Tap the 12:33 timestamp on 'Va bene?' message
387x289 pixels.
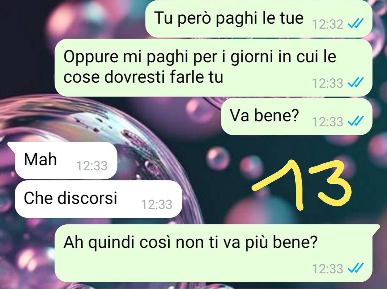click(328, 122)
